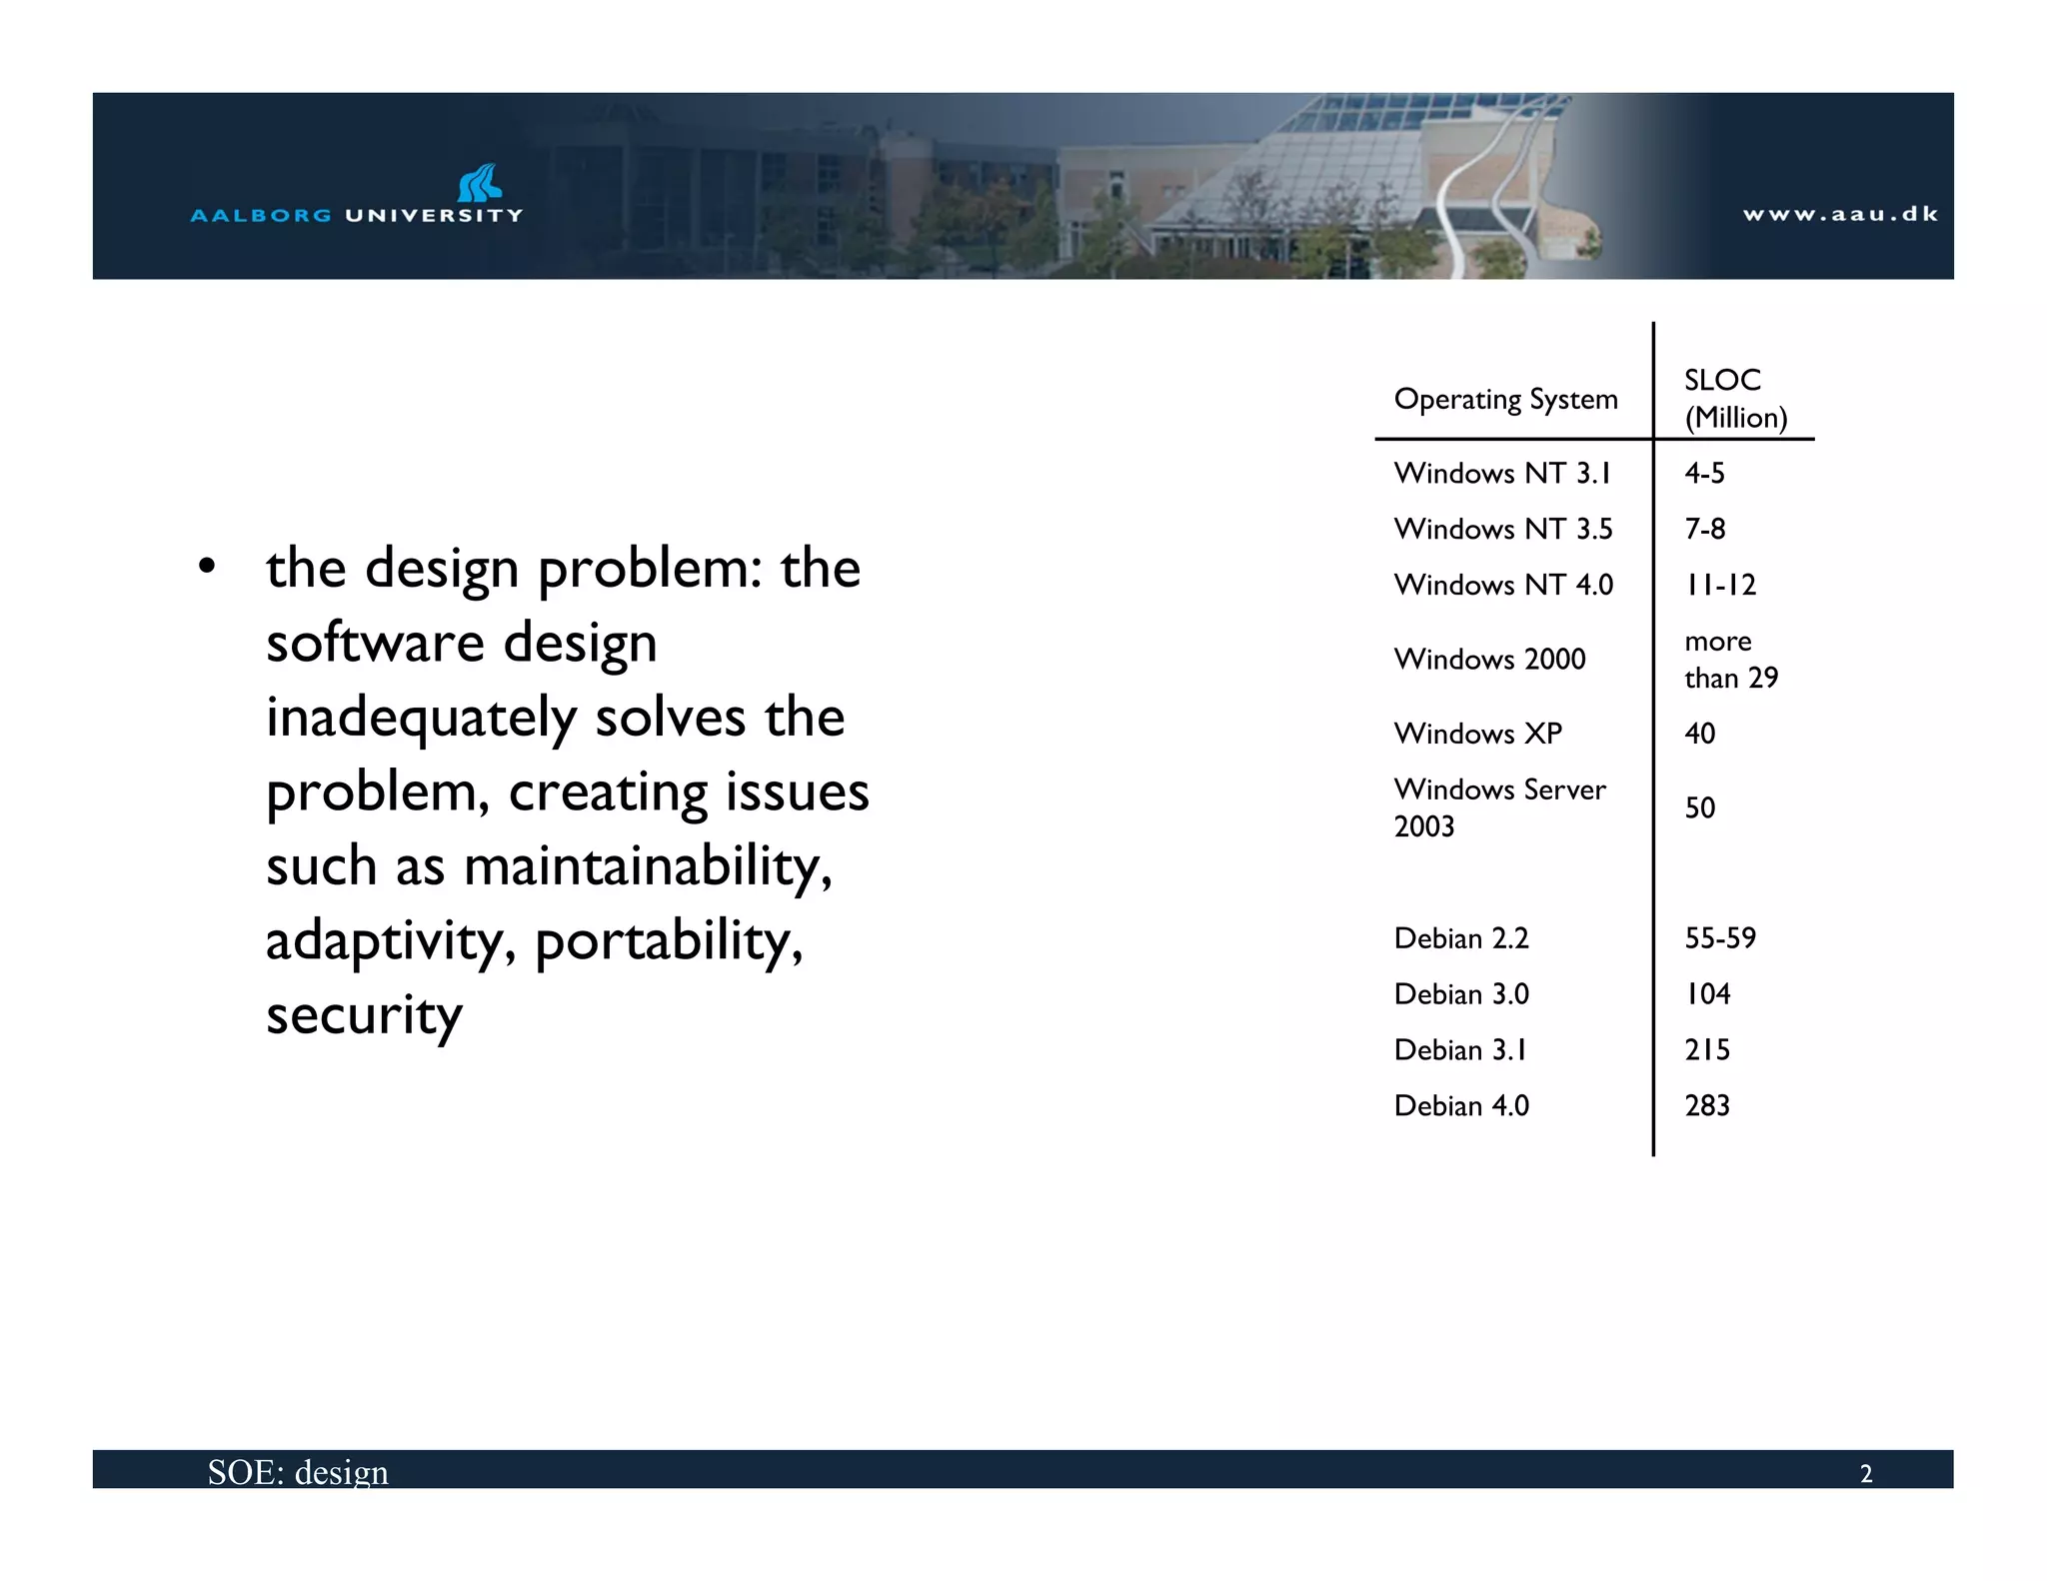Select the Windows NT 3.1 row
Image resolution: width=2047 pixels, height=1581 pixels.
pos(1502,473)
